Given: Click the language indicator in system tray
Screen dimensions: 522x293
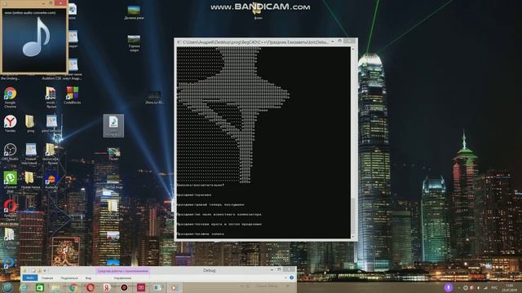Looking at the screenshot, I should pyautogui.click(x=495, y=287).
